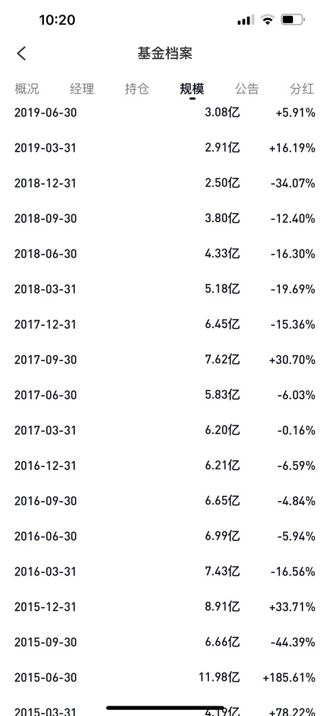This screenshot has height=716, width=330.
Task: Select the 规模 tab
Action: click(x=192, y=88)
